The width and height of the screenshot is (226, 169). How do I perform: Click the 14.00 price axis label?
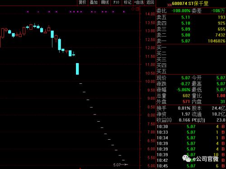click(x=150, y=14)
